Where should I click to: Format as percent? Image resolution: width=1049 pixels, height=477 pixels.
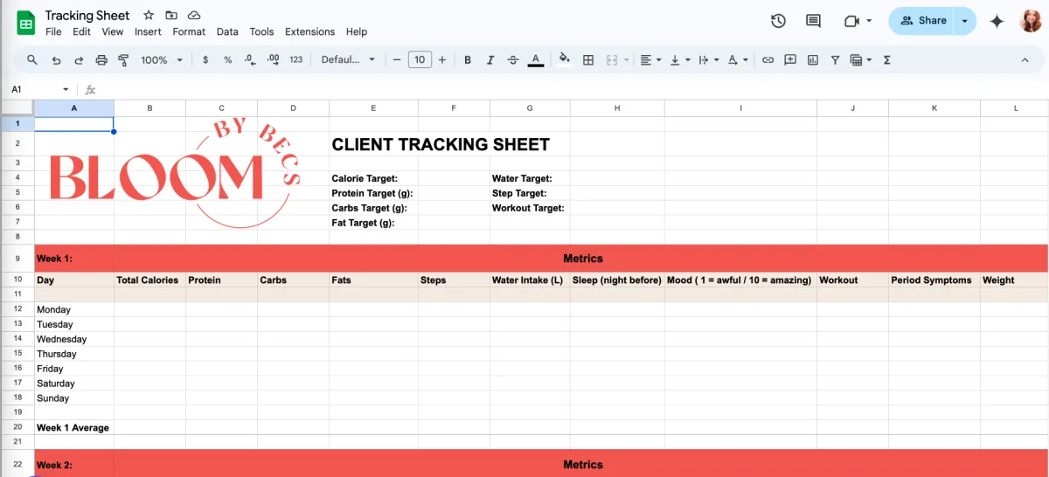[227, 60]
